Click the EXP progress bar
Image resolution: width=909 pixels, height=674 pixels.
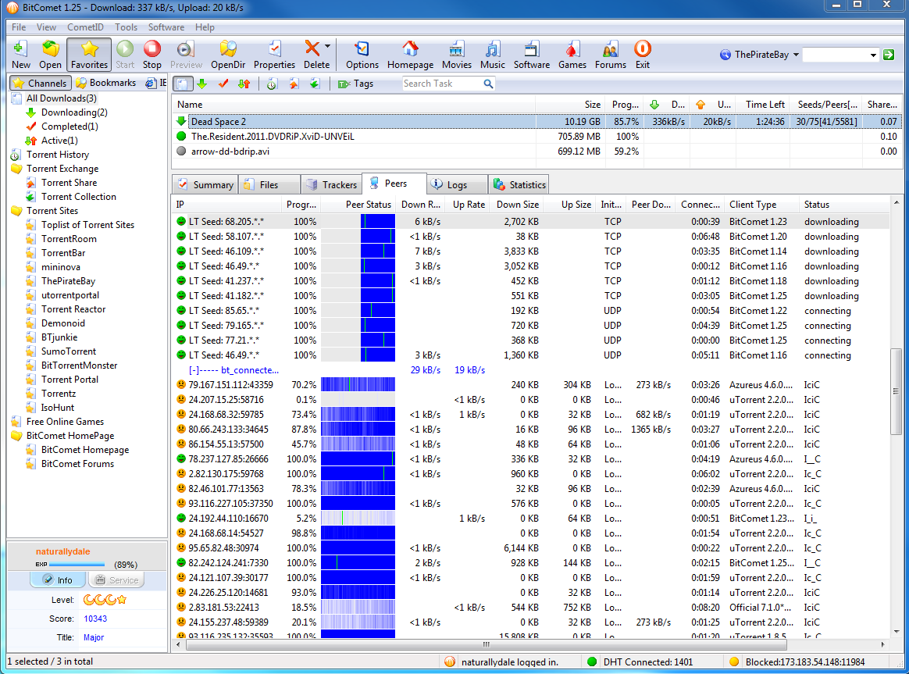point(77,564)
